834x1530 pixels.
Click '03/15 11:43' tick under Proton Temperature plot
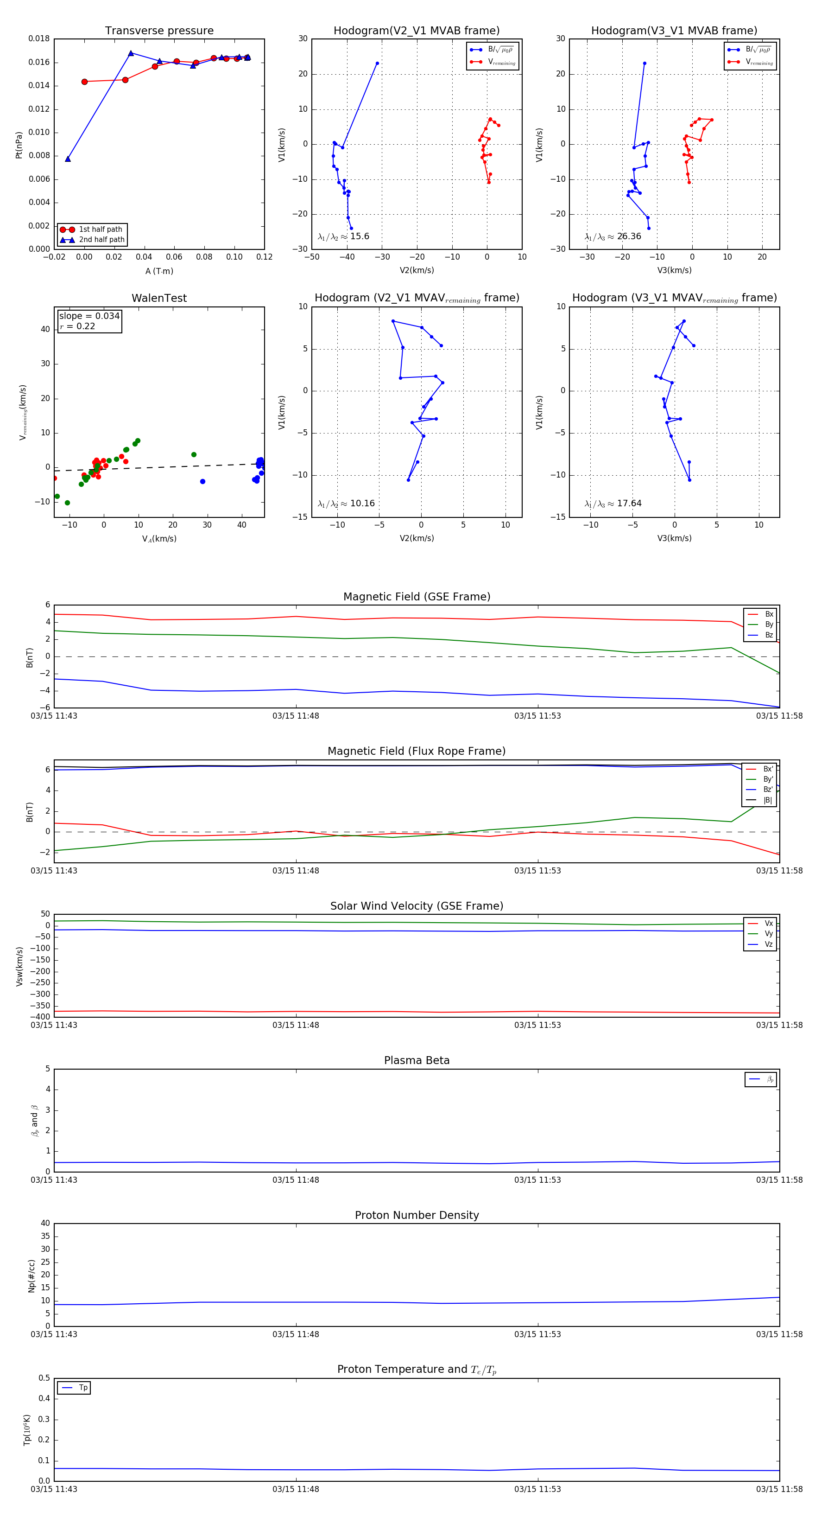[x=54, y=1490]
